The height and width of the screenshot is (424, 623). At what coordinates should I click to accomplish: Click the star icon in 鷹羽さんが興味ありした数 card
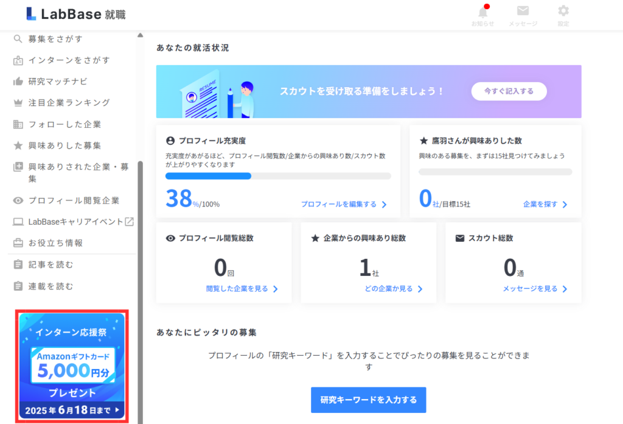[423, 141]
